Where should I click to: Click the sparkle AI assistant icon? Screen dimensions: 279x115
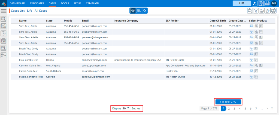(255, 3)
